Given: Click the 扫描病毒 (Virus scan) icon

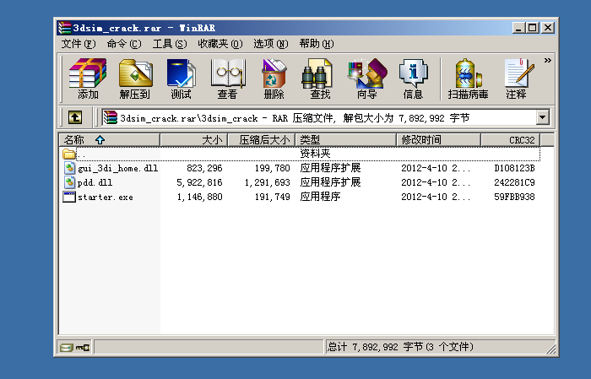Looking at the screenshot, I should 468,79.
